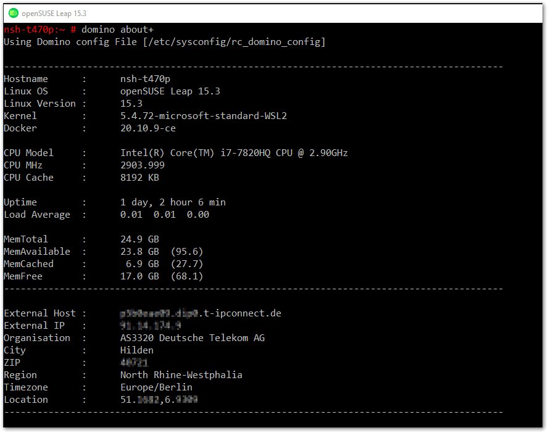Image resolution: width=548 pixels, height=433 pixels.
Task: Click the Timezone value "Europe/Berlin"
Action: point(156,387)
